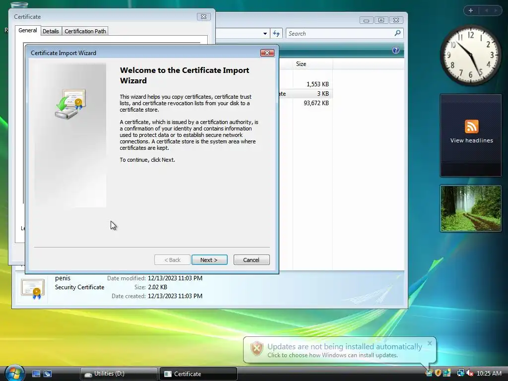This screenshot has height=381, width=508.
Task: Click View headlines in feed gadget
Action: 471,140
